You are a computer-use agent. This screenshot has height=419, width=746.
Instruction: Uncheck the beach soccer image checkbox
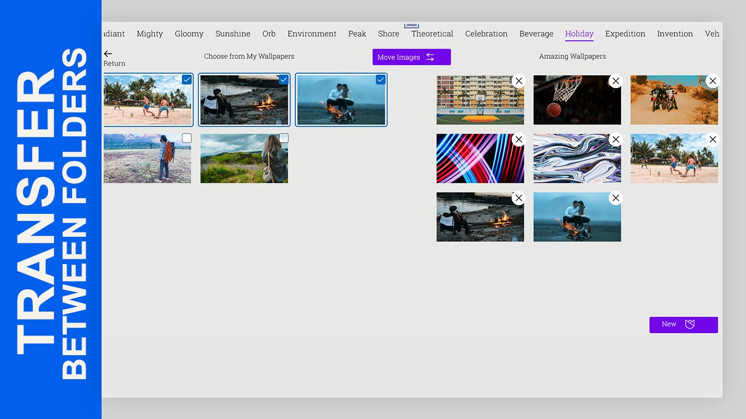(x=187, y=80)
